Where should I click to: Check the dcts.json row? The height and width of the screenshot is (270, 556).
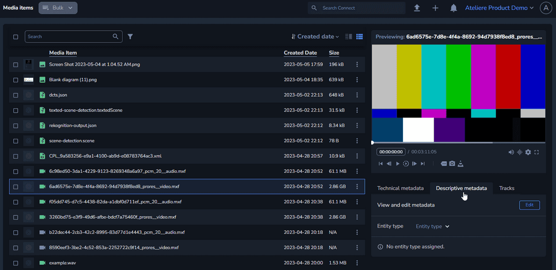coord(16,95)
